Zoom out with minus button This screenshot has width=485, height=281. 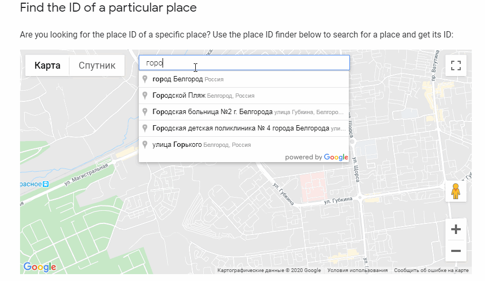(x=456, y=251)
